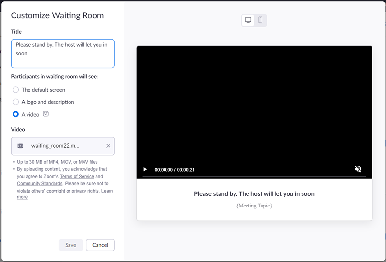Open the Community Standards link
Screen dimensions: 386x262
(x=40, y=184)
